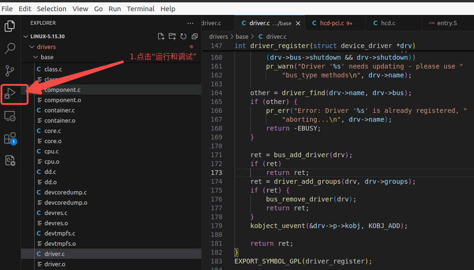
Task: Open devtmpfs.o in the file tree
Action: pos(111,243)
